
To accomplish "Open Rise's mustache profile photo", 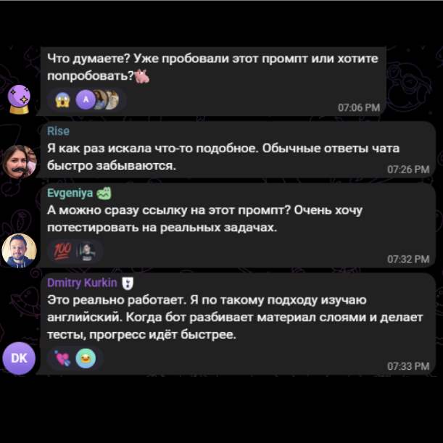I will [x=19, y=162].
